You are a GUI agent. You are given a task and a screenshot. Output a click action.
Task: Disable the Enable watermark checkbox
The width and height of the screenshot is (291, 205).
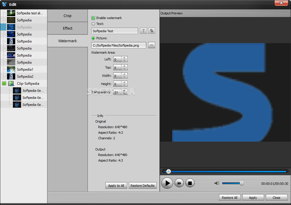click(x=93, y=18)
